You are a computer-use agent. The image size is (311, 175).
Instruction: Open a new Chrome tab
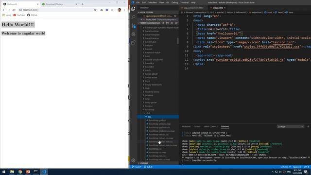83,4
